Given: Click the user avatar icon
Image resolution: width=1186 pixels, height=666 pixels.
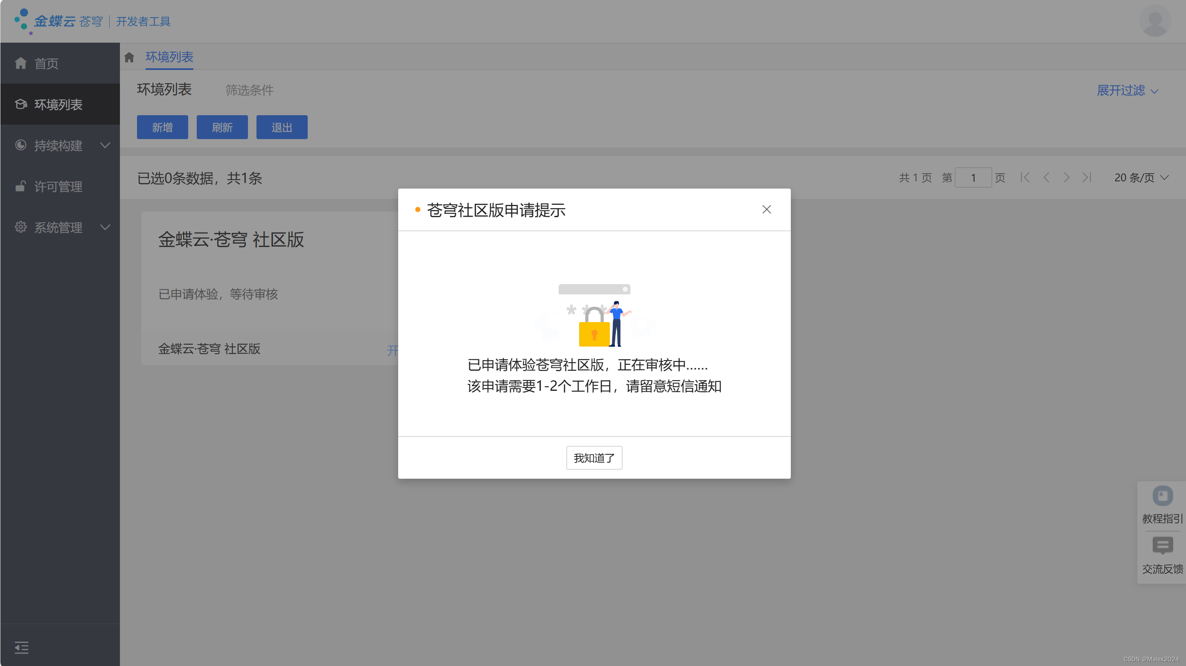Looking at the screenshot, I should coord(1155,21).
